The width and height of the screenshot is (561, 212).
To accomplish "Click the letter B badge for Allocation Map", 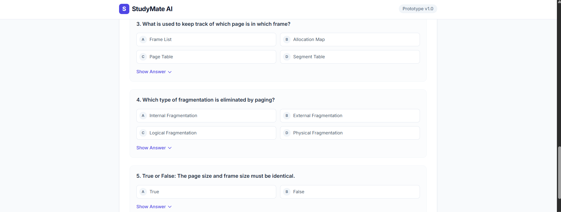I will coord(287,40).
